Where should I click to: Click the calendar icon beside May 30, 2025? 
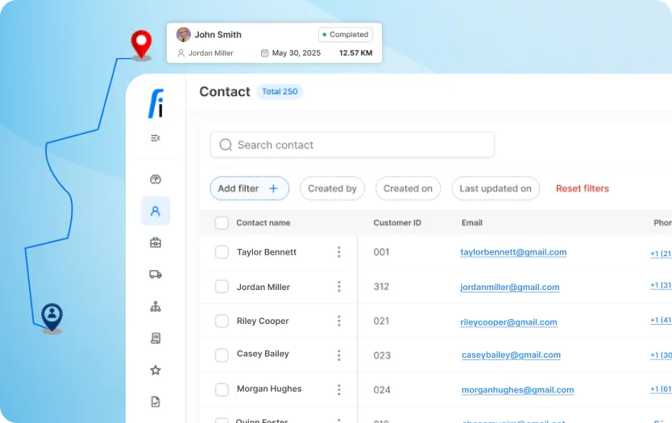[265, 53]
